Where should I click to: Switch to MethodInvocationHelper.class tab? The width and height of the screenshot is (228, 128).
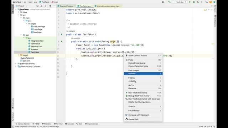pyautogui.click(x=108, y=6)
